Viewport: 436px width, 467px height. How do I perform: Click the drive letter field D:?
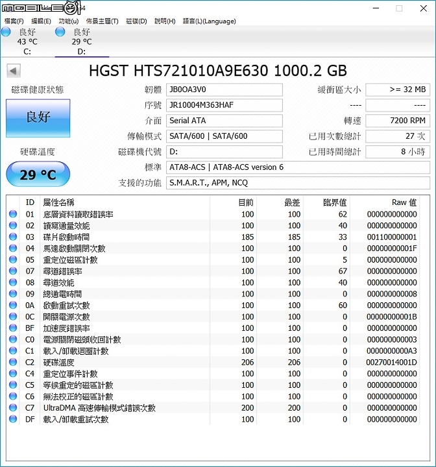224,152
